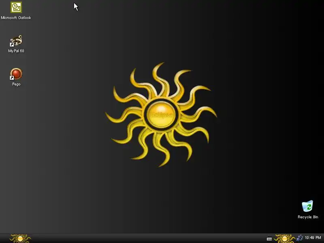Click the "Recycle Bin" label text
The height and width of the screenshot is (243, 324).
pyautogui.click(x=308, y=217)
